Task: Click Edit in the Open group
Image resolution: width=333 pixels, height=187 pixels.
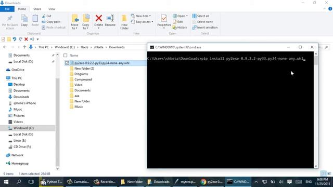Action: [x=177, y=22]
